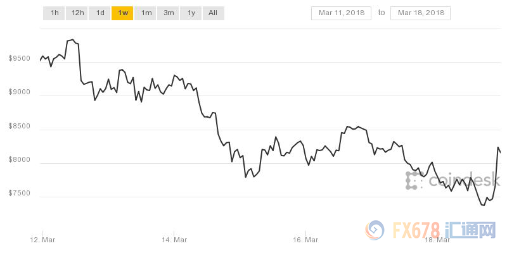Image resolution: width=507 pixels, height=253 pixels.
Task: Click the 16. Mar date marker
Action: click(x=306, y=240)
